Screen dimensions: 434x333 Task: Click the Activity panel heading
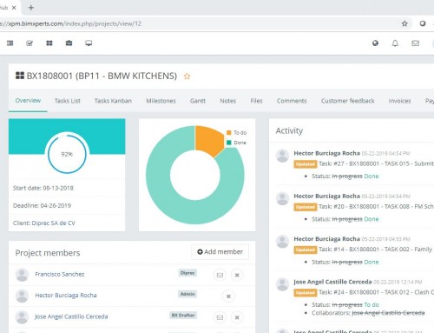(289, 130)
